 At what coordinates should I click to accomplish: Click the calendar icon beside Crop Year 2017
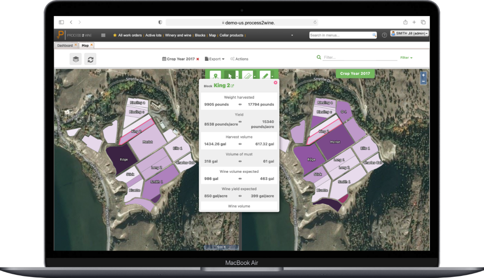[x=165, y=58]
